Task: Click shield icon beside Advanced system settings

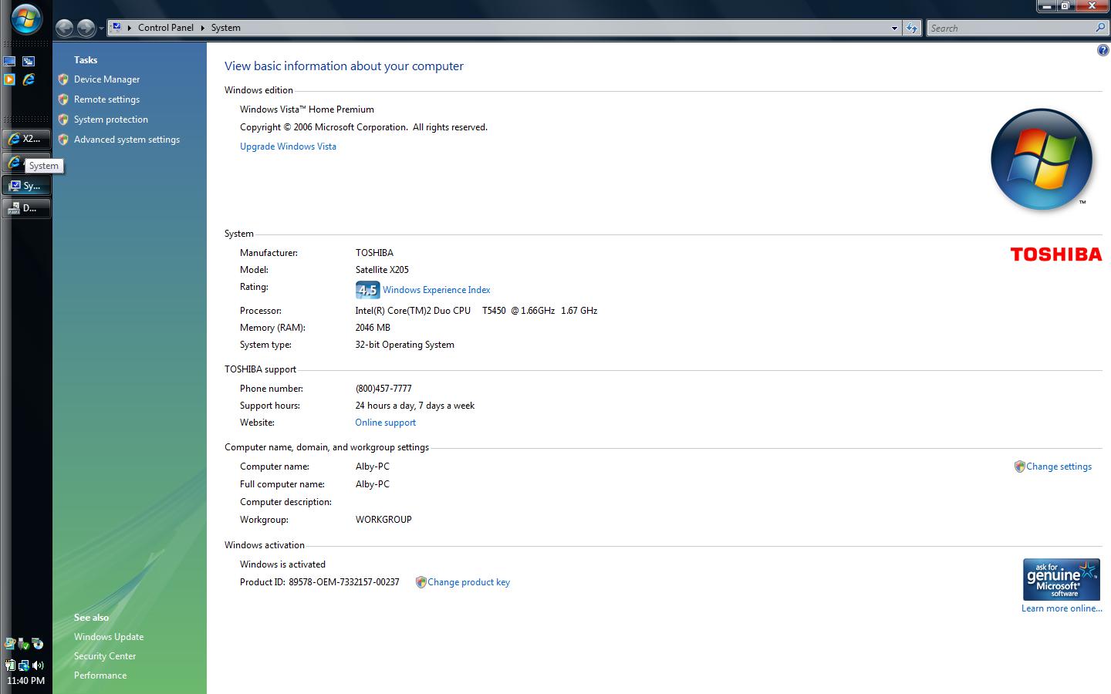Action: (x=63, y=140)
